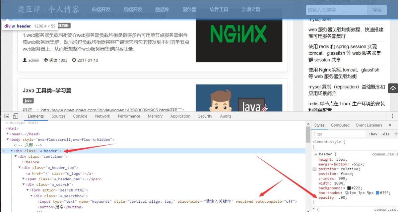Open the #39F box-shadow color swatch
This screenshot has width=398, height=212.
pyautogui.click(x=377, y=193)
